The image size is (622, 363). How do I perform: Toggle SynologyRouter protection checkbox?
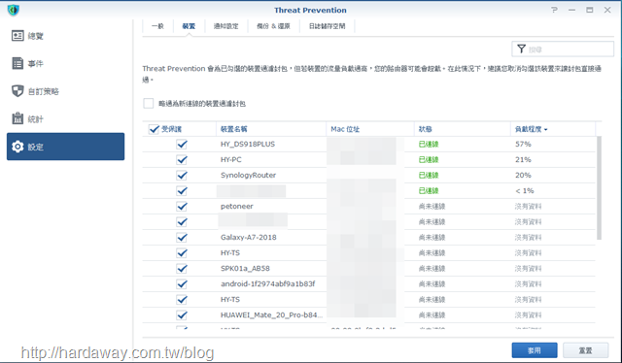(x=182, y=175)
